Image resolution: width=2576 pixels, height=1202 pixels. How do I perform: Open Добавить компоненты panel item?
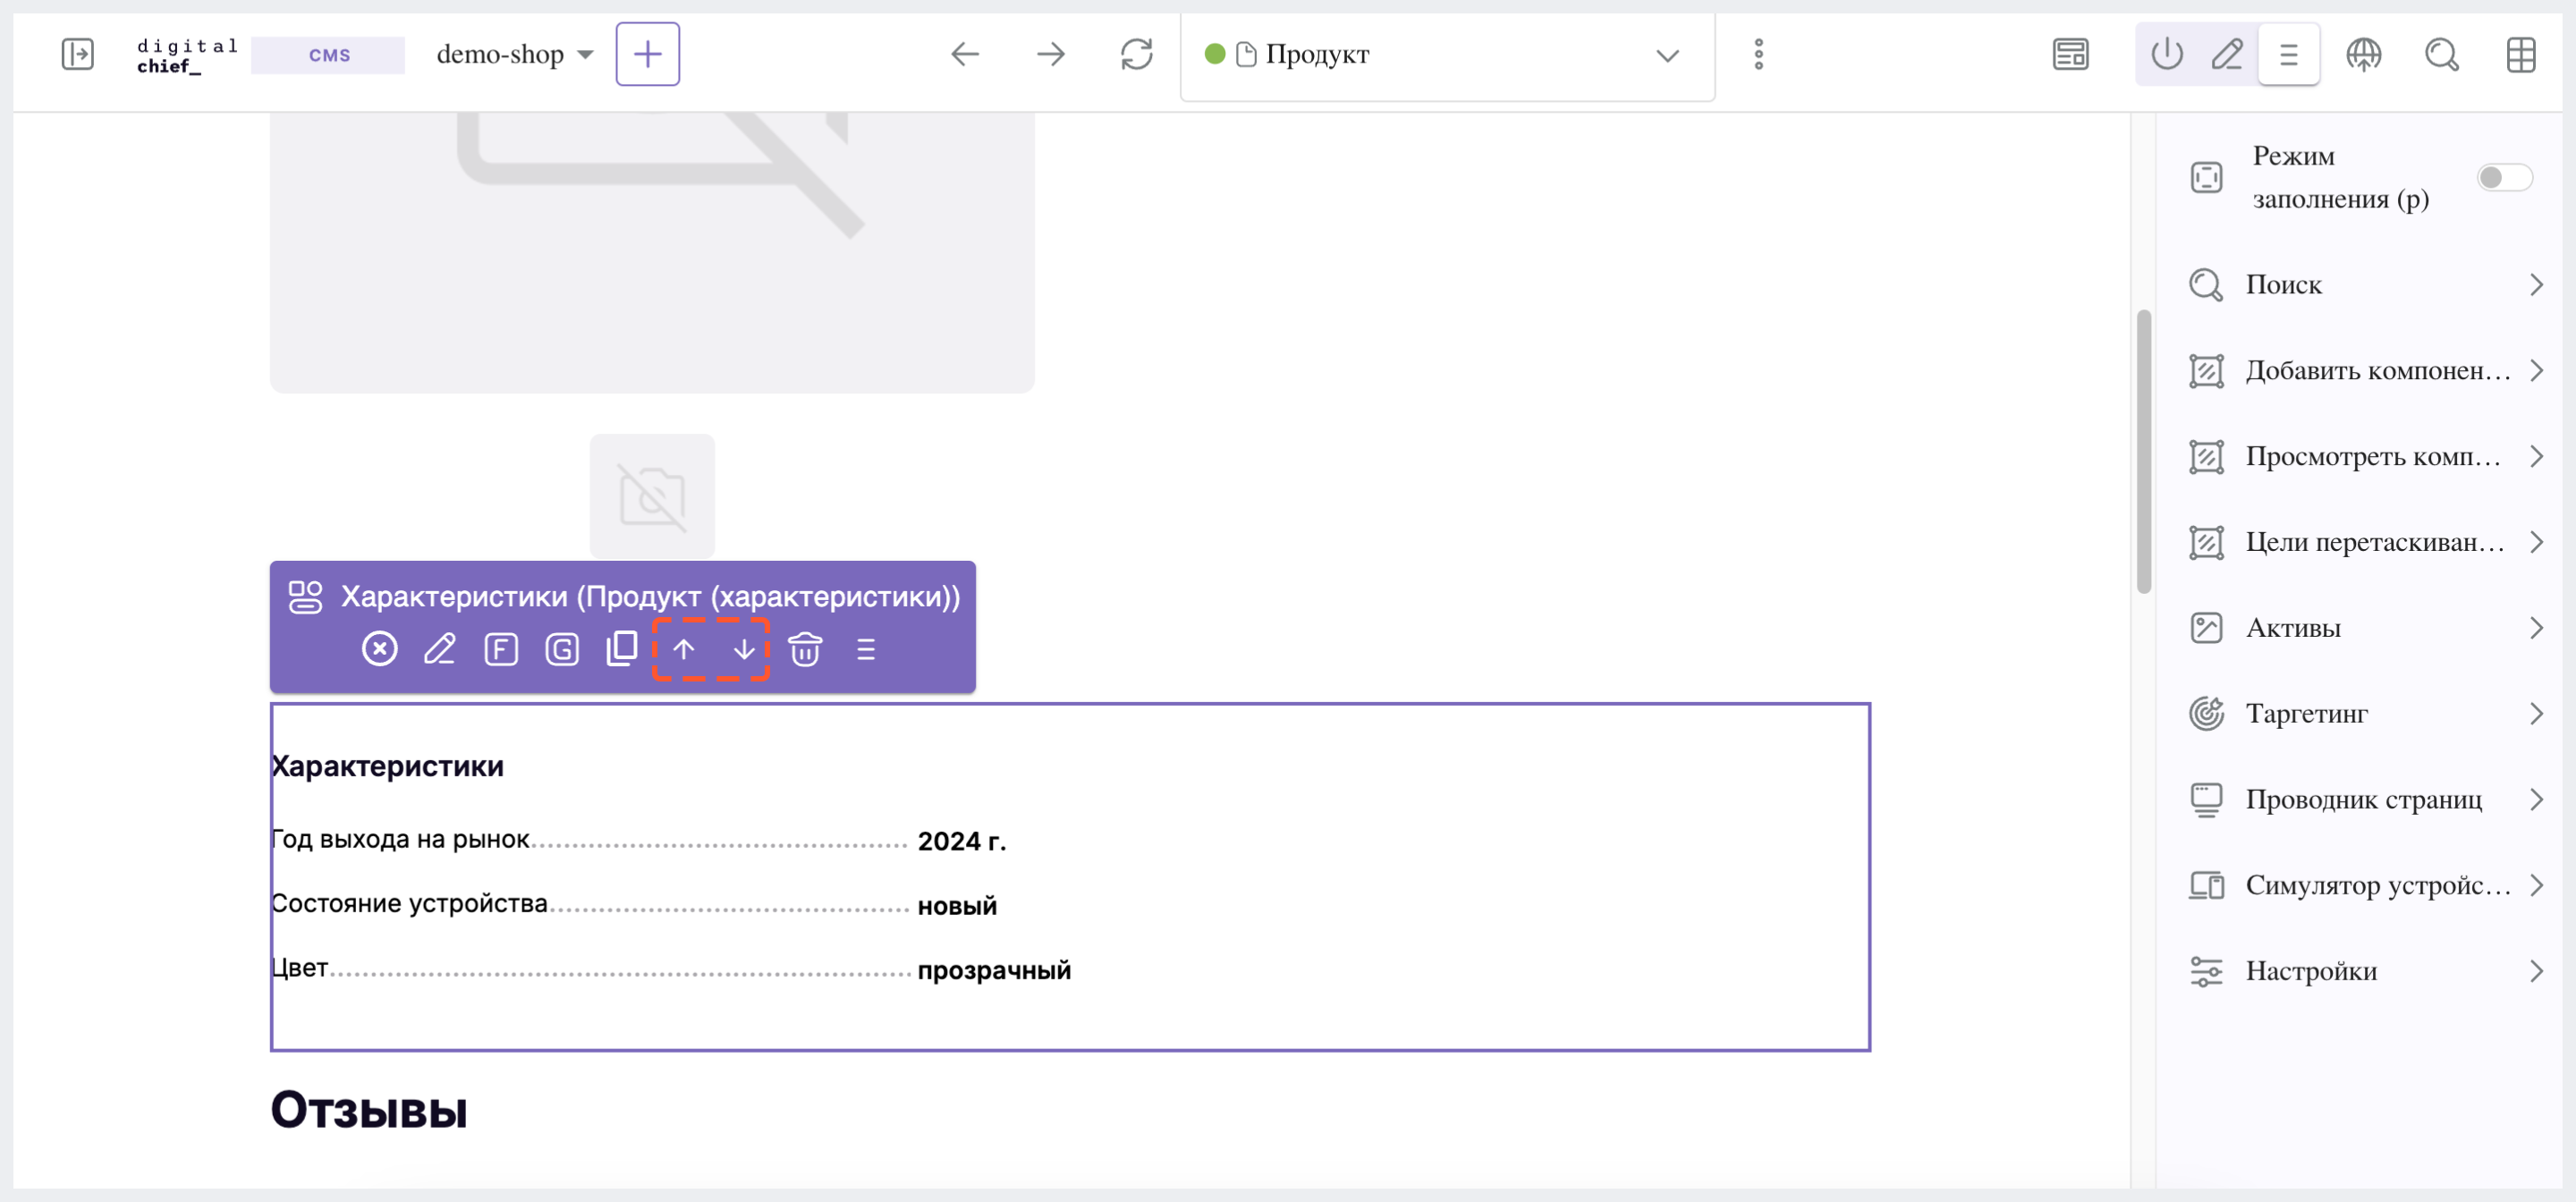pos(2364,371)
